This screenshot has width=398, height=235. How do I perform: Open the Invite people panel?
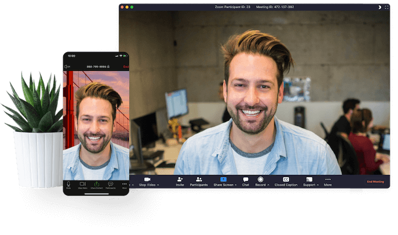coord(180,179)
